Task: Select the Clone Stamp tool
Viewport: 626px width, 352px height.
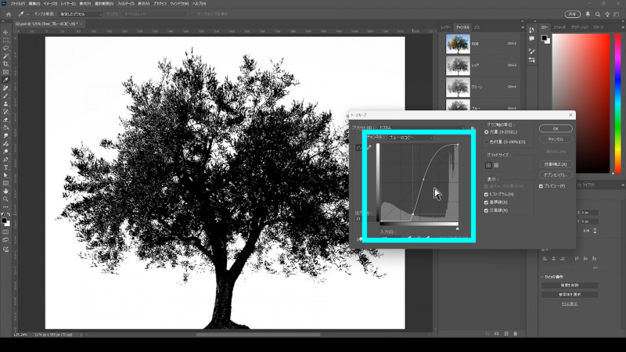Action: 5,104
